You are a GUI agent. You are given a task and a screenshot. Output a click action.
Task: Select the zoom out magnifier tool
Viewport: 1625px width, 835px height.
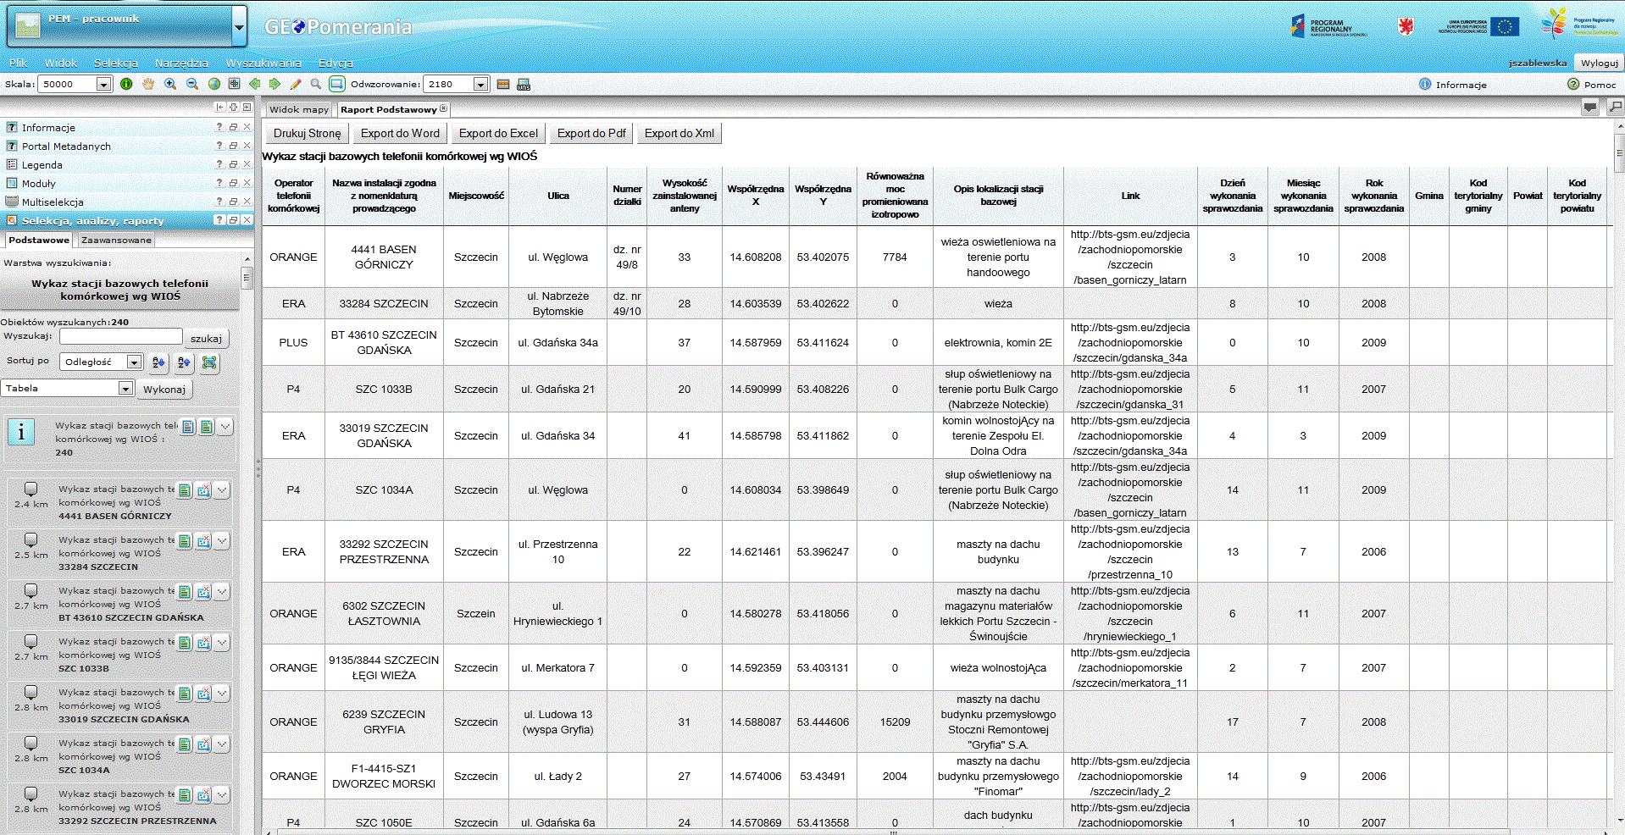pyautogui.click(x=192, y=84)
